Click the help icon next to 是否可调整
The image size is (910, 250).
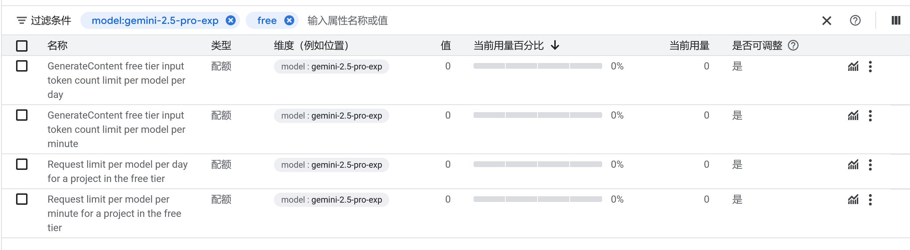(793, 46)
